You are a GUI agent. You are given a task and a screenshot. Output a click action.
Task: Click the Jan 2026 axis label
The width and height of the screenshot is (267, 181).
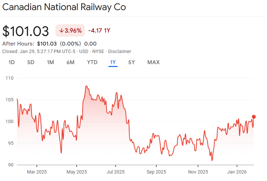tap(237, 172)
